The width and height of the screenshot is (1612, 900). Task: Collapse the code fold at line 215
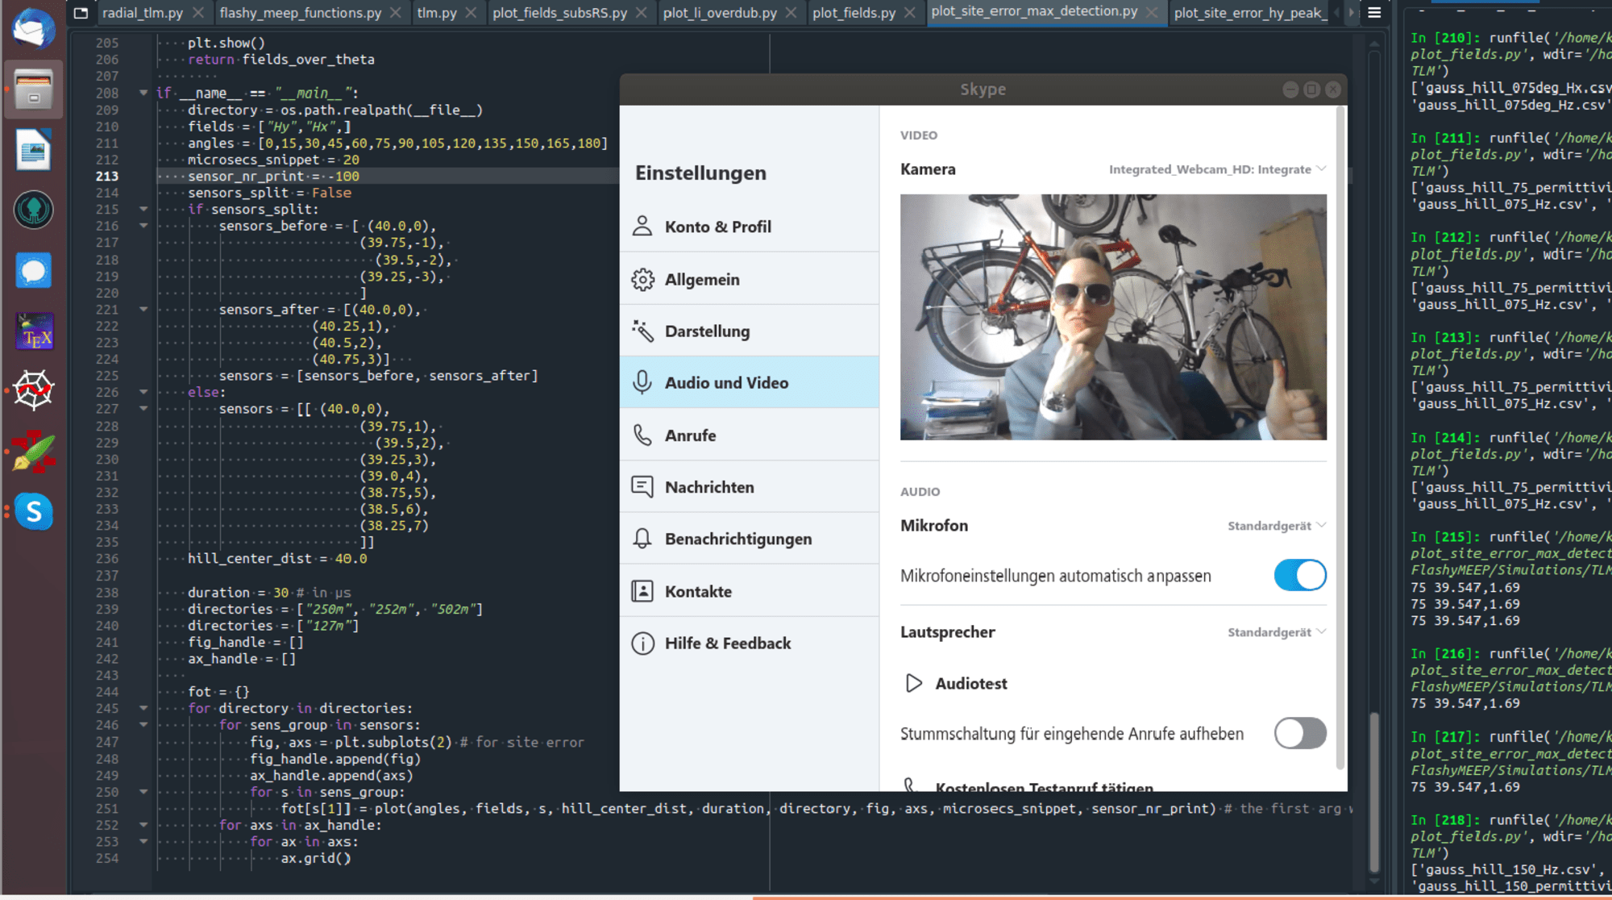(143, 209)
